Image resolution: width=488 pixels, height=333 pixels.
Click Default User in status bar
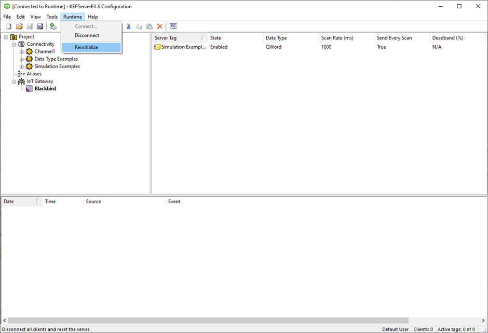click(395, 329)
